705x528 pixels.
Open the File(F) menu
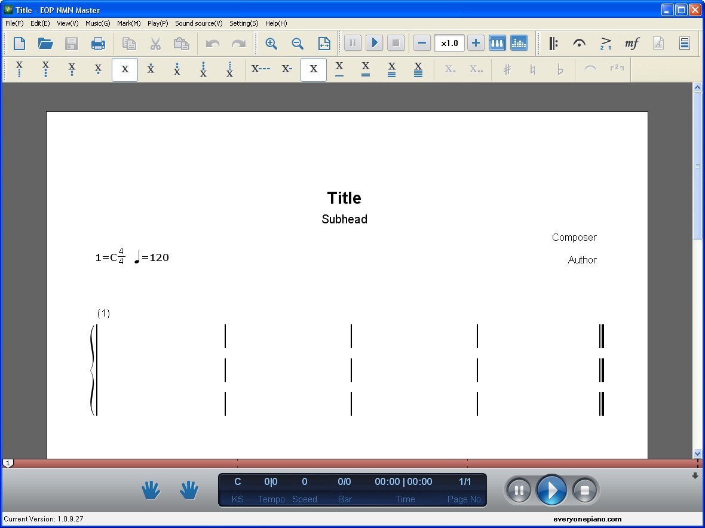(14, 23)
